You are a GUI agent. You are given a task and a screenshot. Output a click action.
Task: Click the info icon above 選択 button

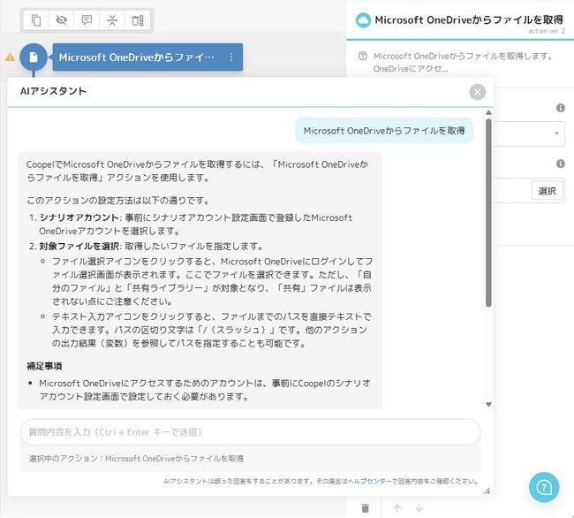(561, 164)
